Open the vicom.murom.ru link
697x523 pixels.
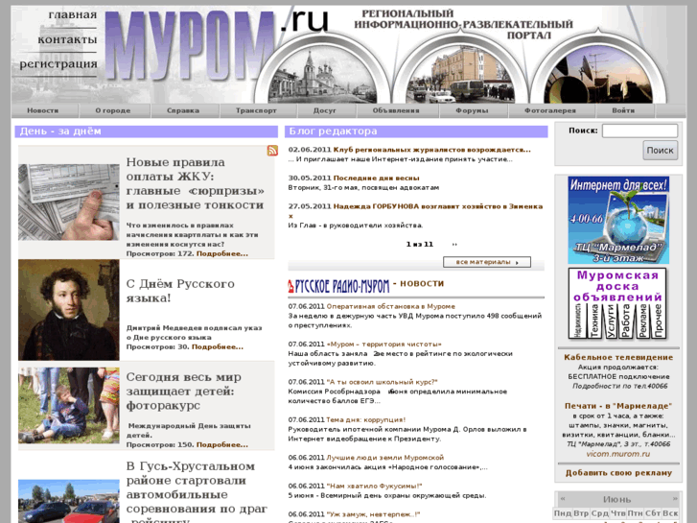(x=617, y=454)
